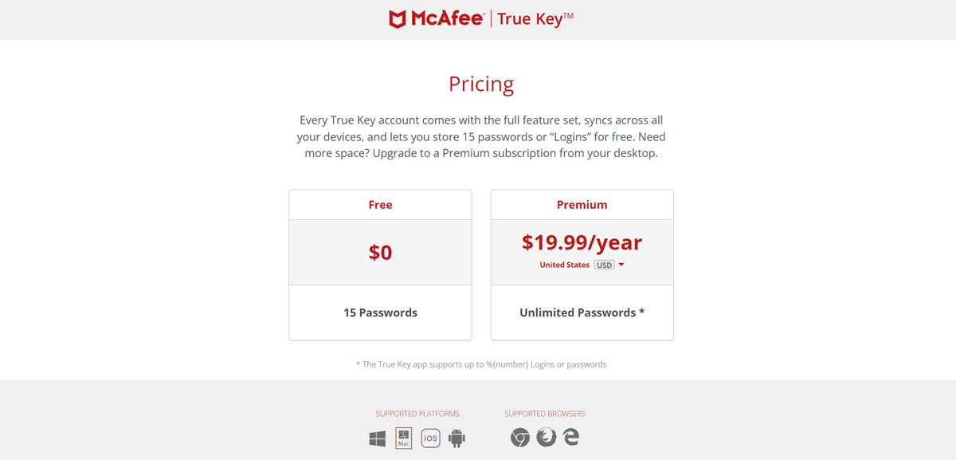Click the 15 Passwords label
The width and height of the screenshot is (956, 460).
[x=380, y=313]
